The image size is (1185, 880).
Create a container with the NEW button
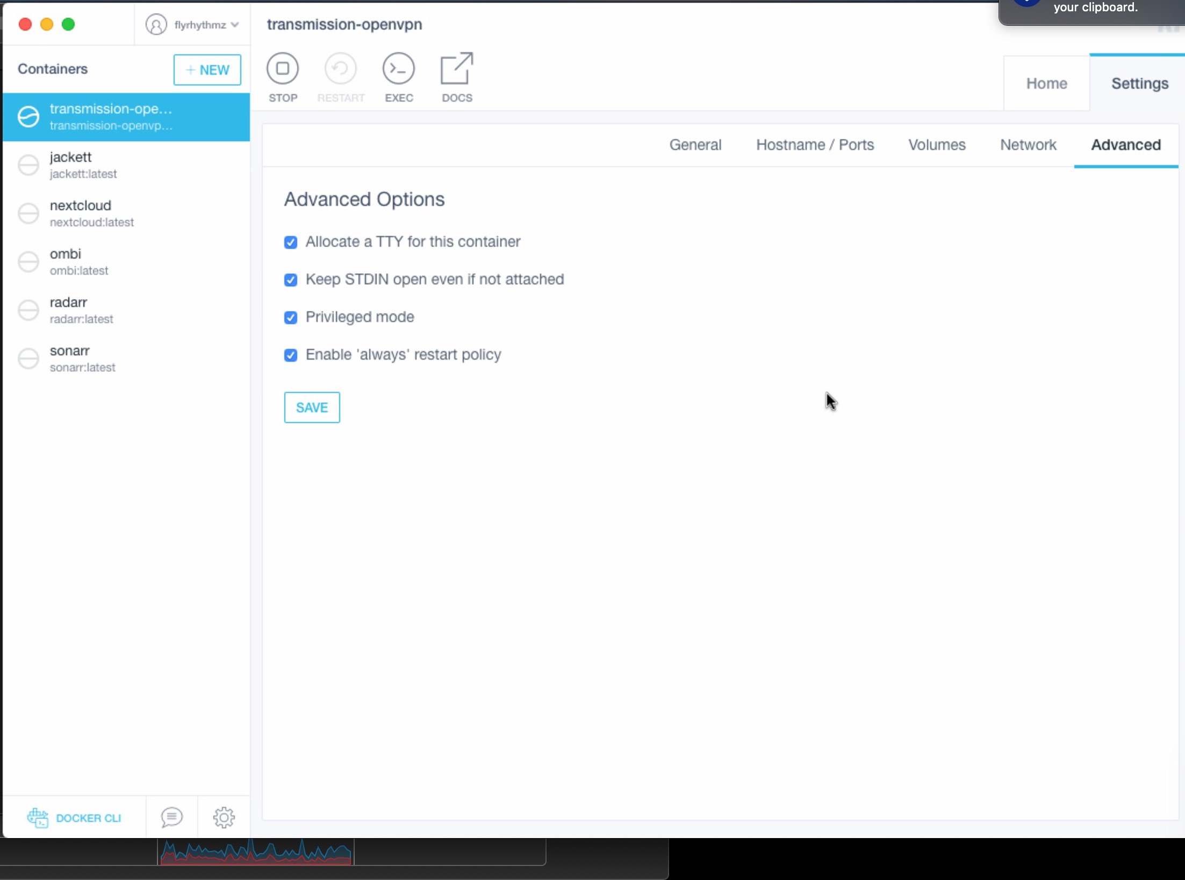(207, 69)
